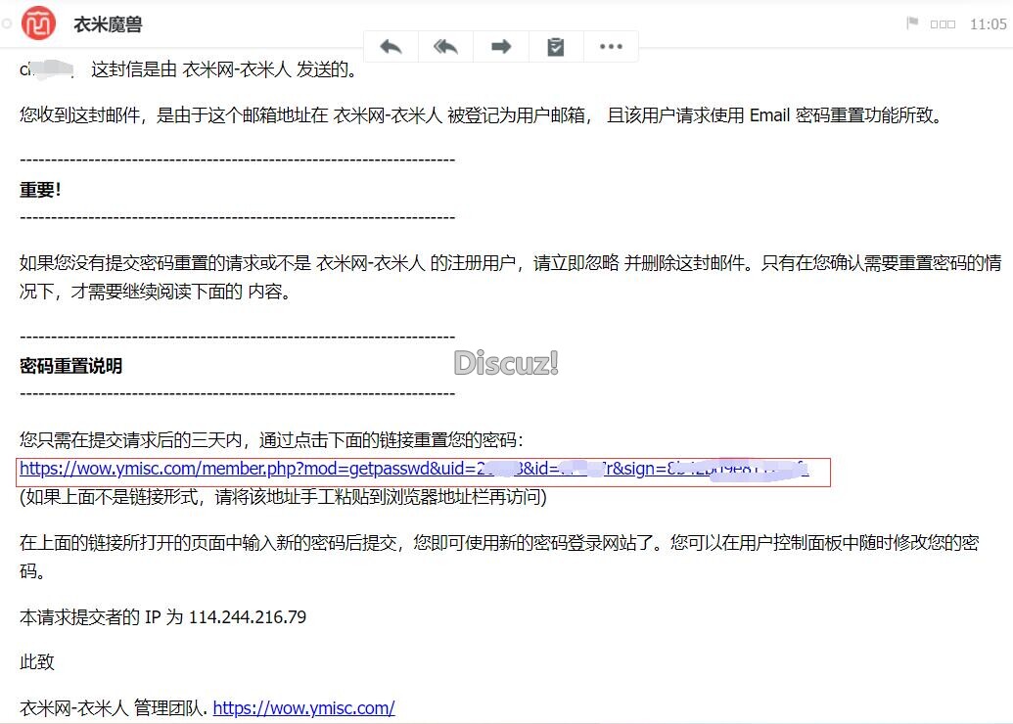Screen dimensions: 1013x724
Task: Click the first line 这封信是由 衣米网-衣米人 发送的
Action: [x=223, y=69]
